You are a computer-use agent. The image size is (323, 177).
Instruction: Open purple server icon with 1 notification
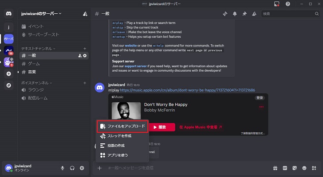tap(9, 62)
